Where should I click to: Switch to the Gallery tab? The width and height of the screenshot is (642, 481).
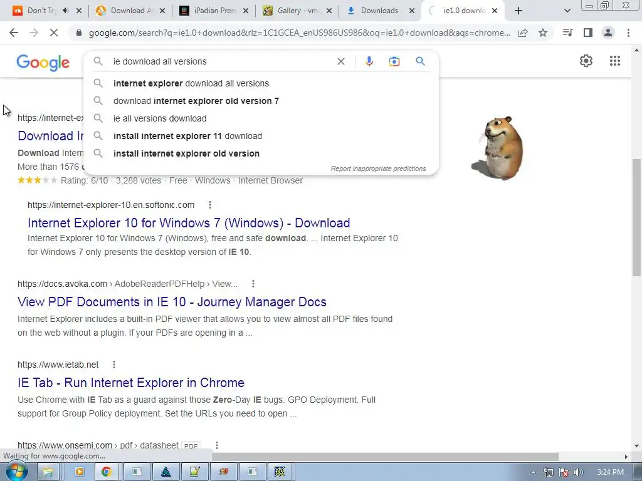click(297, 11)
